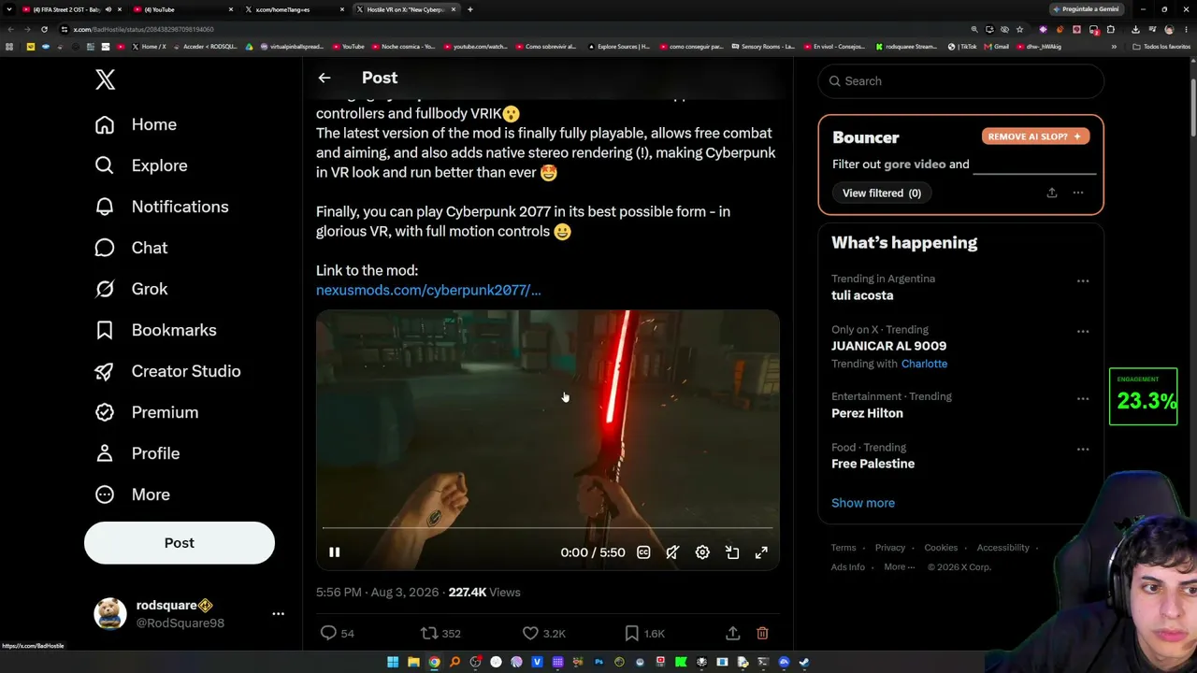This screenshot has width=1197, height=673.
Task: Go back using the Post header arrow
Action: (x=324, y=78)
